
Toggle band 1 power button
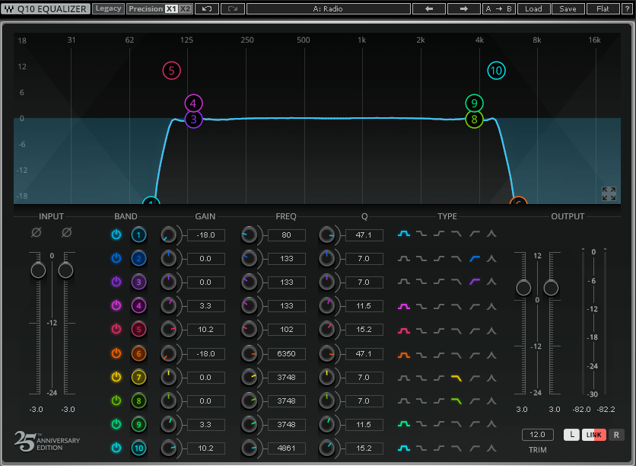116,235
